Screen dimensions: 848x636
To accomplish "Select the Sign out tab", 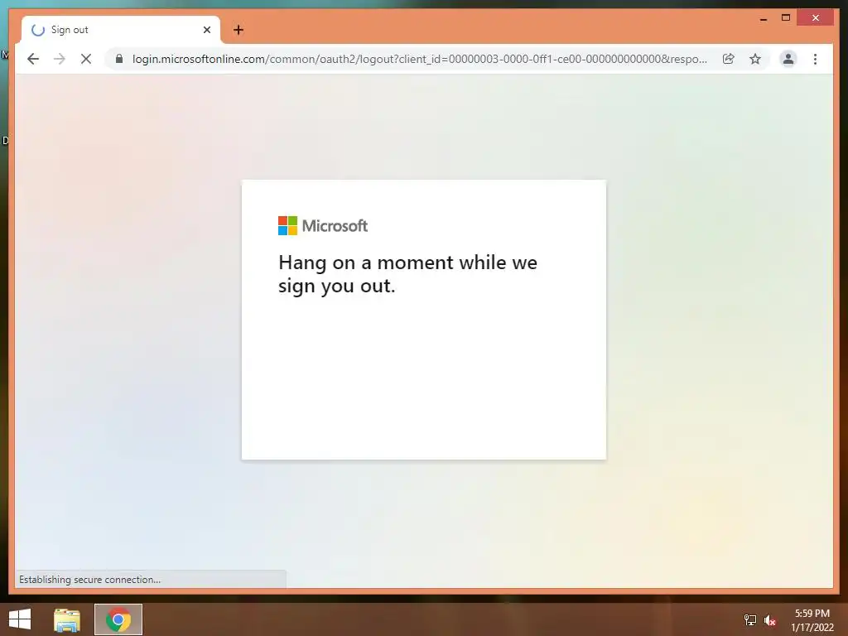I will (121, 30).
